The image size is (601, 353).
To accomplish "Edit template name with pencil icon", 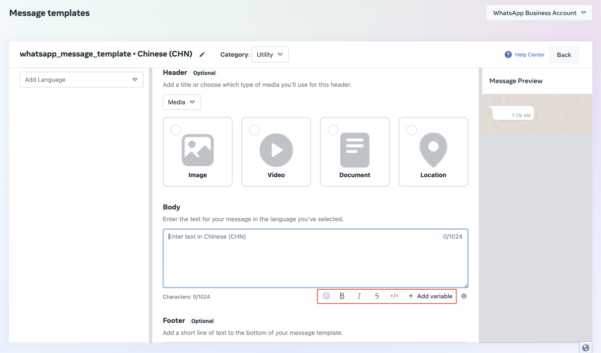I will 202,54.
